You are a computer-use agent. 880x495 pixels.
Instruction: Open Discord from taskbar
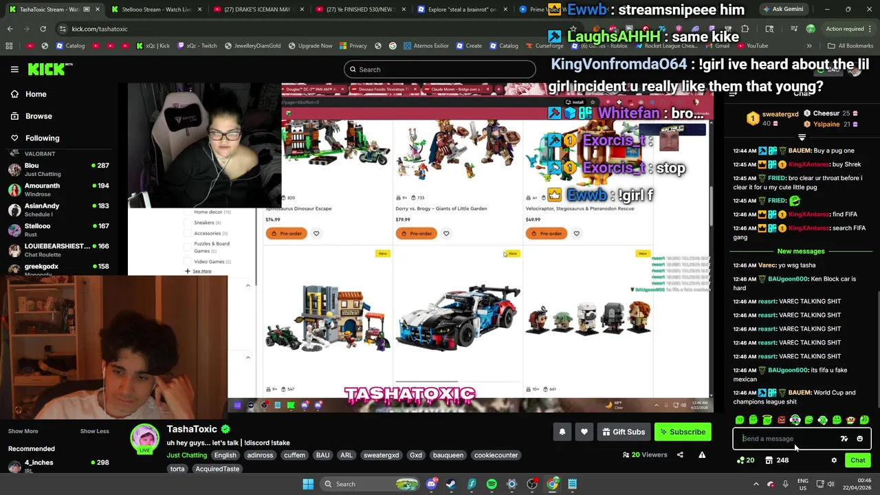click(431, 484)
